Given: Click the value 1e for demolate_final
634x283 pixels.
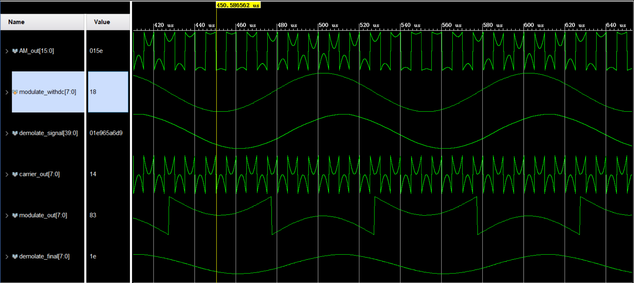Looking at the screenshot, I should 93,256.
